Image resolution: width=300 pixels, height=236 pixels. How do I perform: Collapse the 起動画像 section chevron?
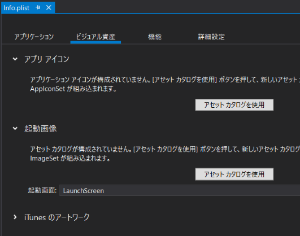click(x=15, y=129)
